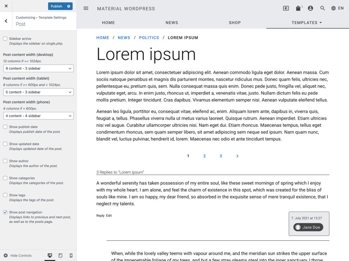Click the 7. July 2021 comment date
This screenshot has height=261, width=349.
click(x=306, y=218)
